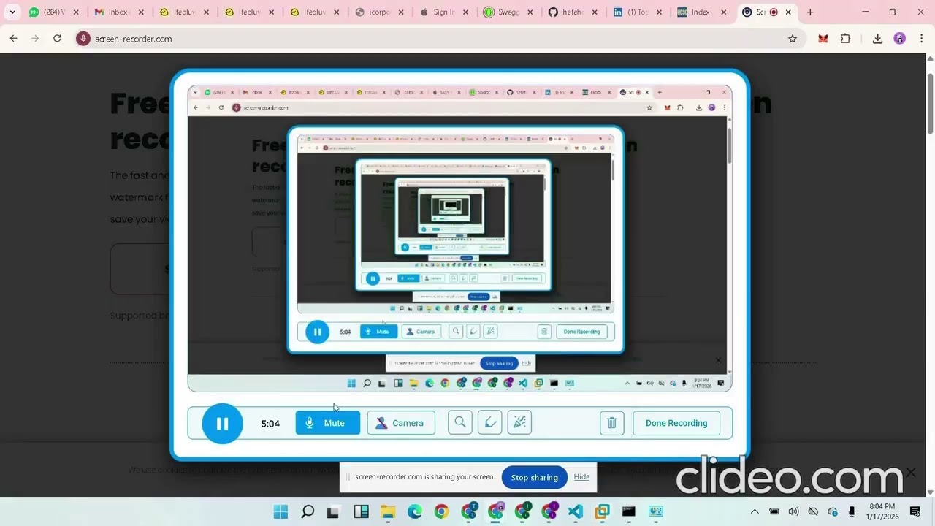Open the Windows Start menu
The width and height of the screenshot is (935, 526).
pyautogui.click(x=280, y=511)
